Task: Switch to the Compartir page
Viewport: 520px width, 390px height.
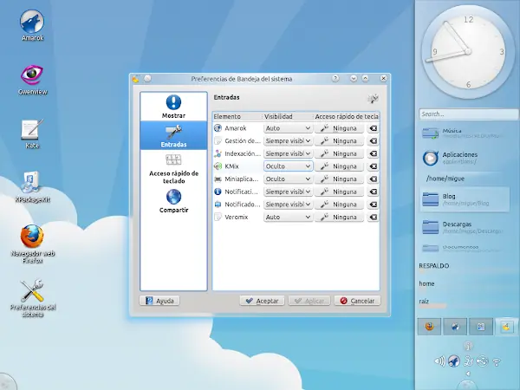Action: tap(173, 201)
